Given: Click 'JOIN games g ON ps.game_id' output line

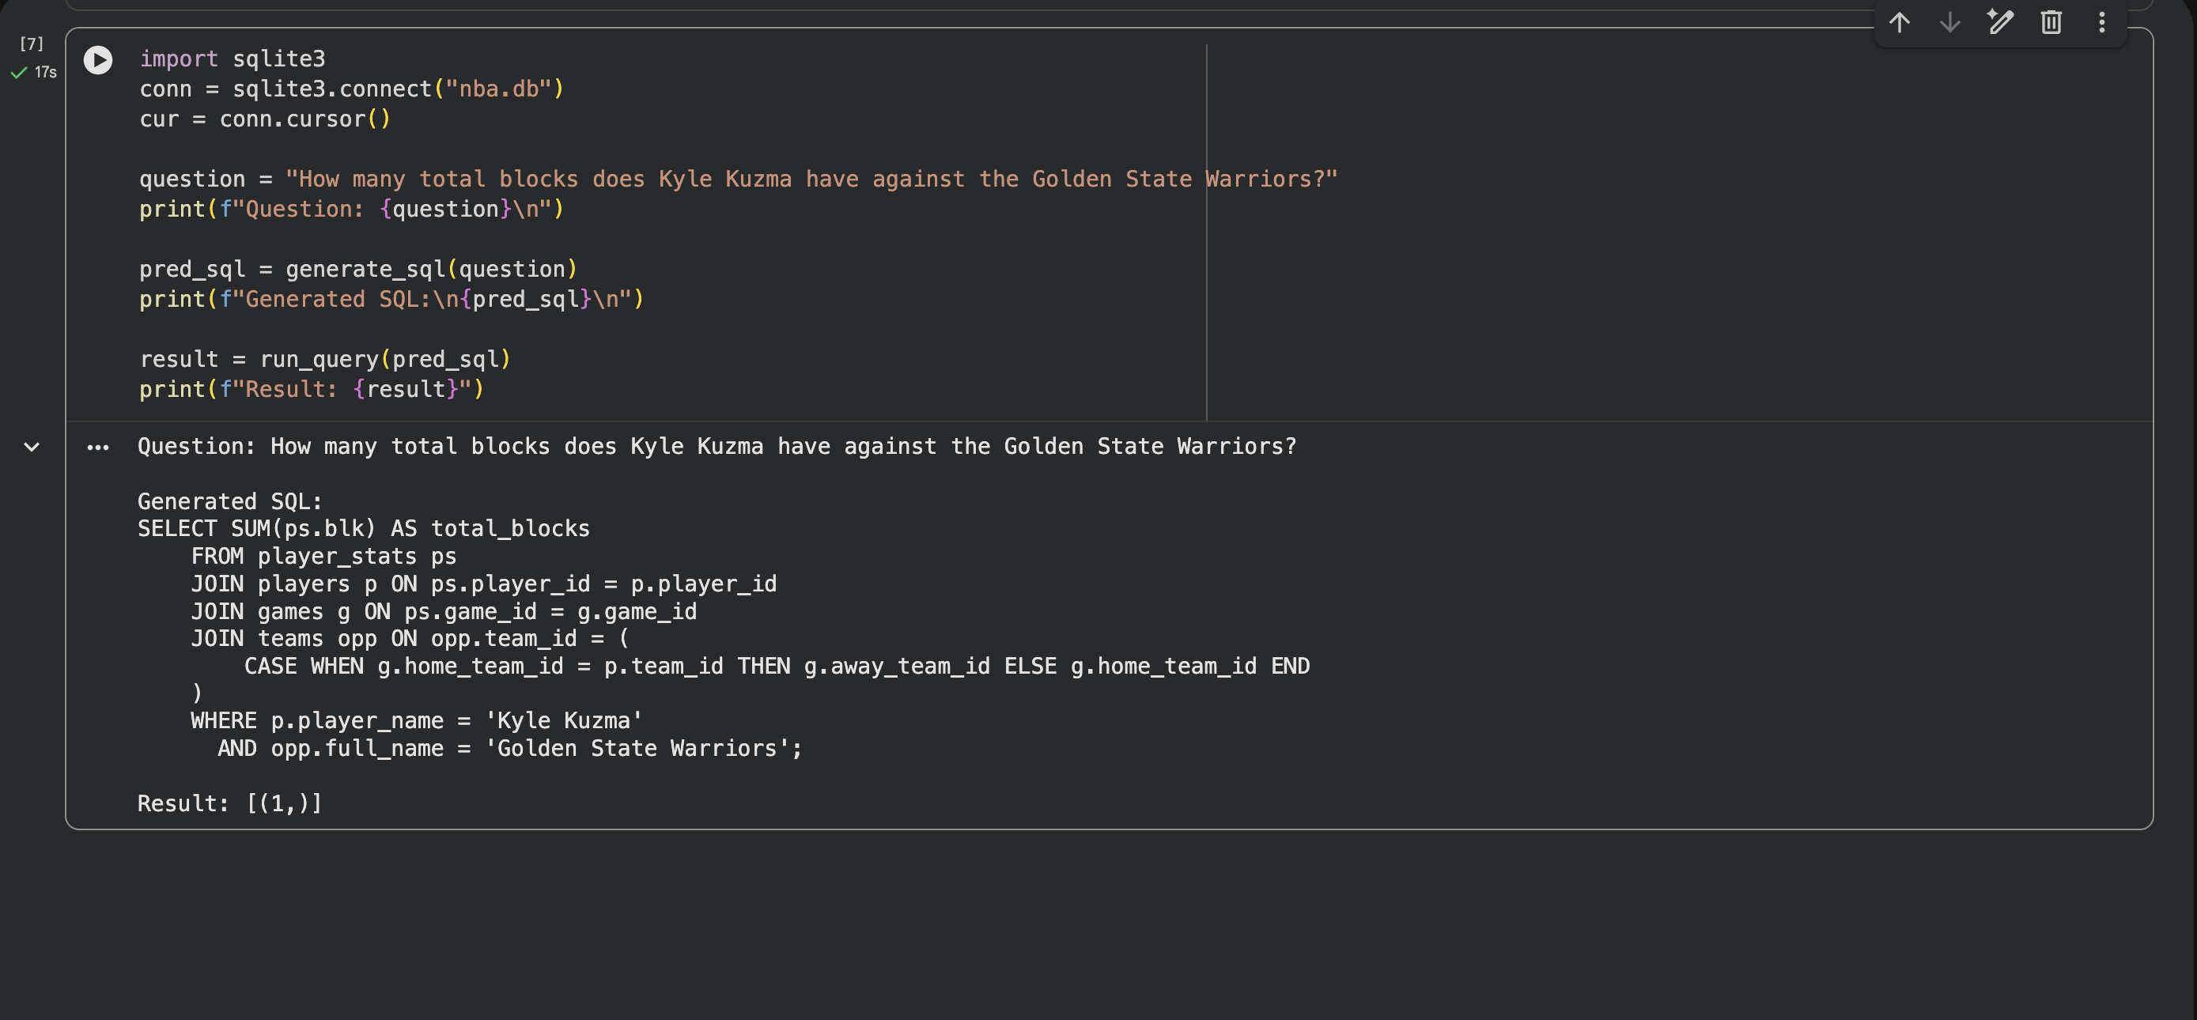Looking at the screenshot, I should (444, 611).
